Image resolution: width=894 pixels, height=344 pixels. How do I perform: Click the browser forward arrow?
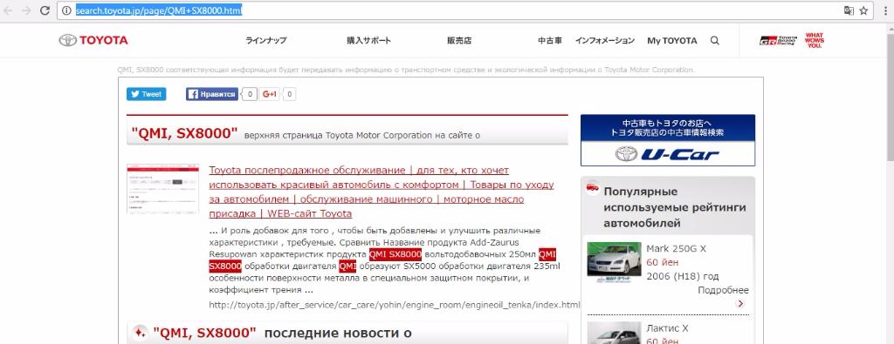point(25,10)
